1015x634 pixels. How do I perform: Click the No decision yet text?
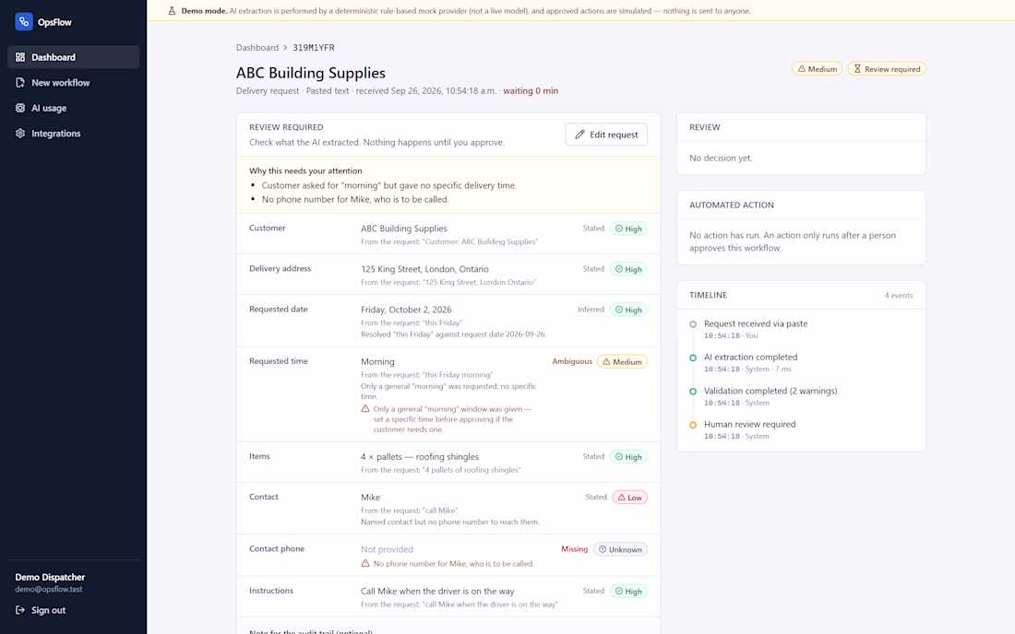[721, 158]
